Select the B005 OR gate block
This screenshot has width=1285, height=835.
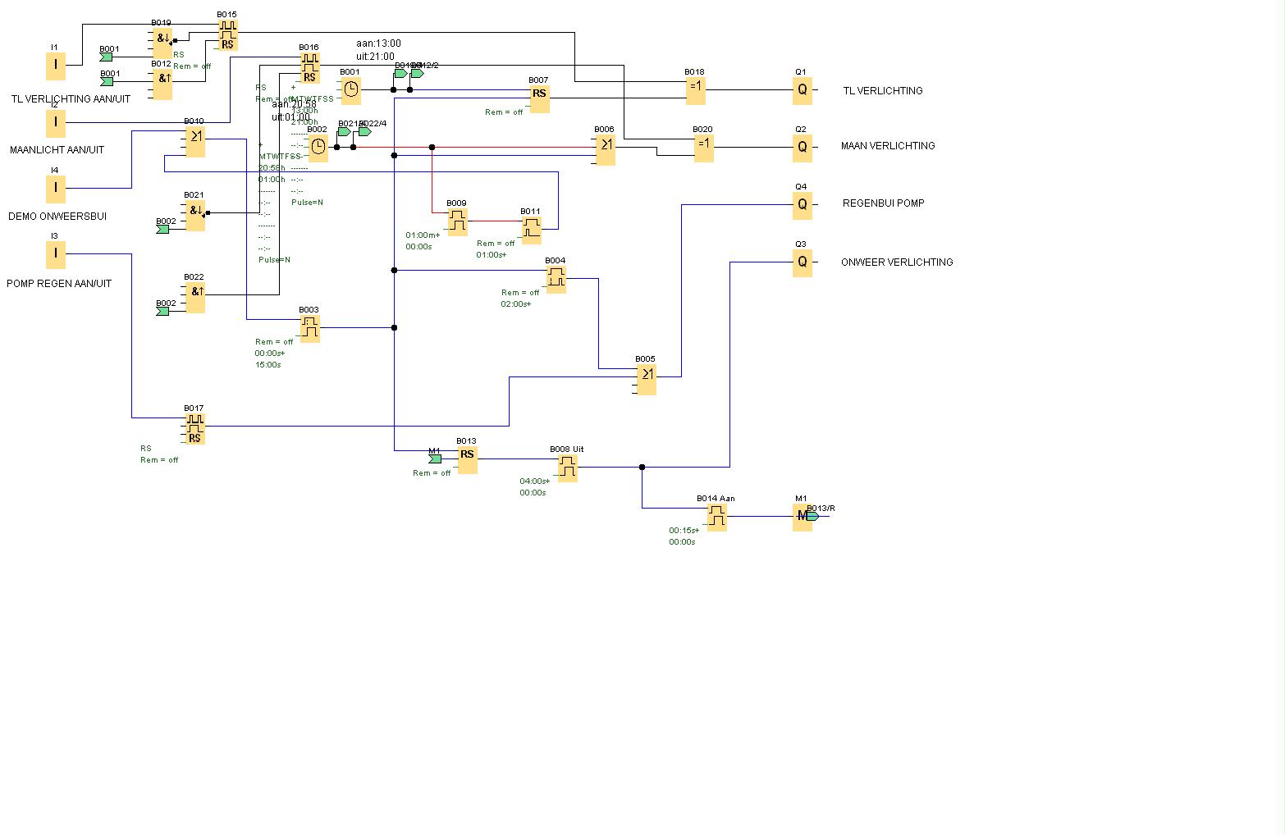(x=646, y=377)
